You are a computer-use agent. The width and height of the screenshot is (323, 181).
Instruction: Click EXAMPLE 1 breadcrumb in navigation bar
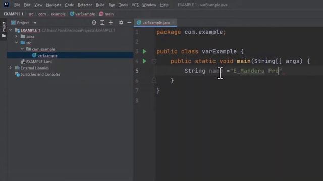(x=14, y=14)
